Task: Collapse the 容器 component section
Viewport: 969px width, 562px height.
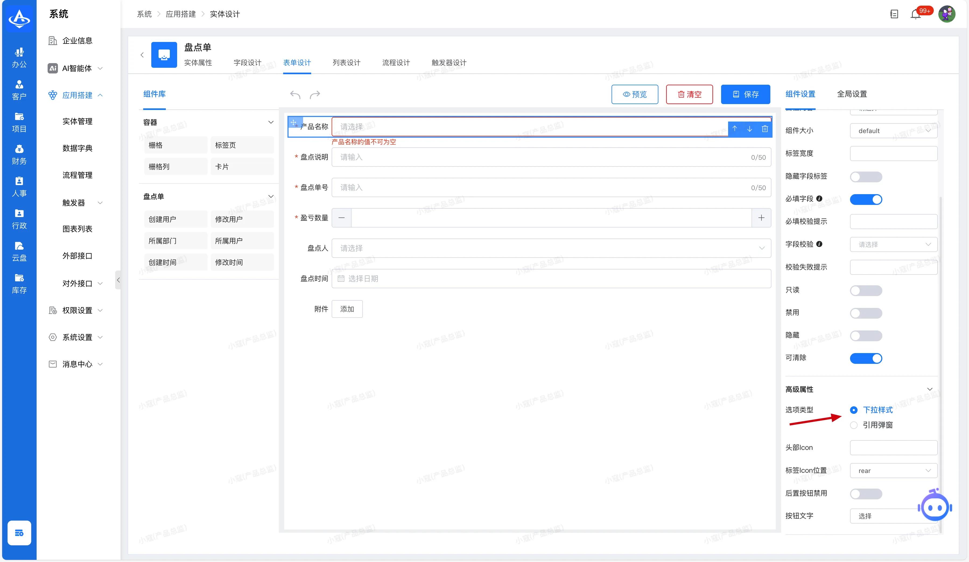Action: (271, 122)
